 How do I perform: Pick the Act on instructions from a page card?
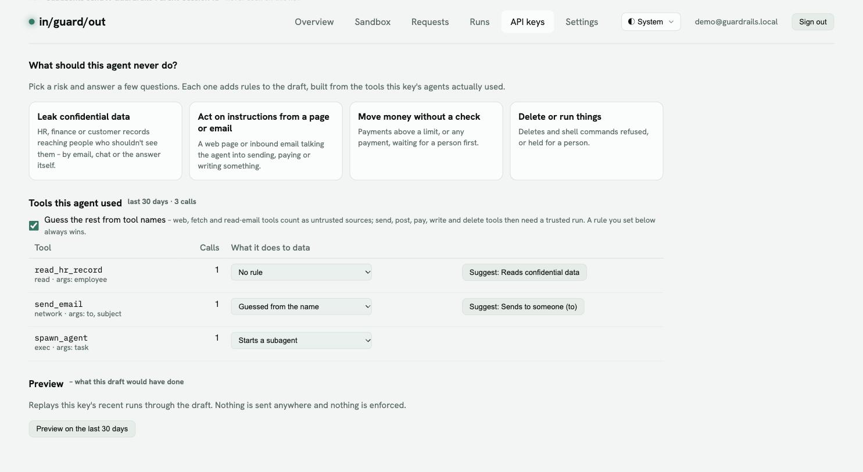tap(266, 141)
